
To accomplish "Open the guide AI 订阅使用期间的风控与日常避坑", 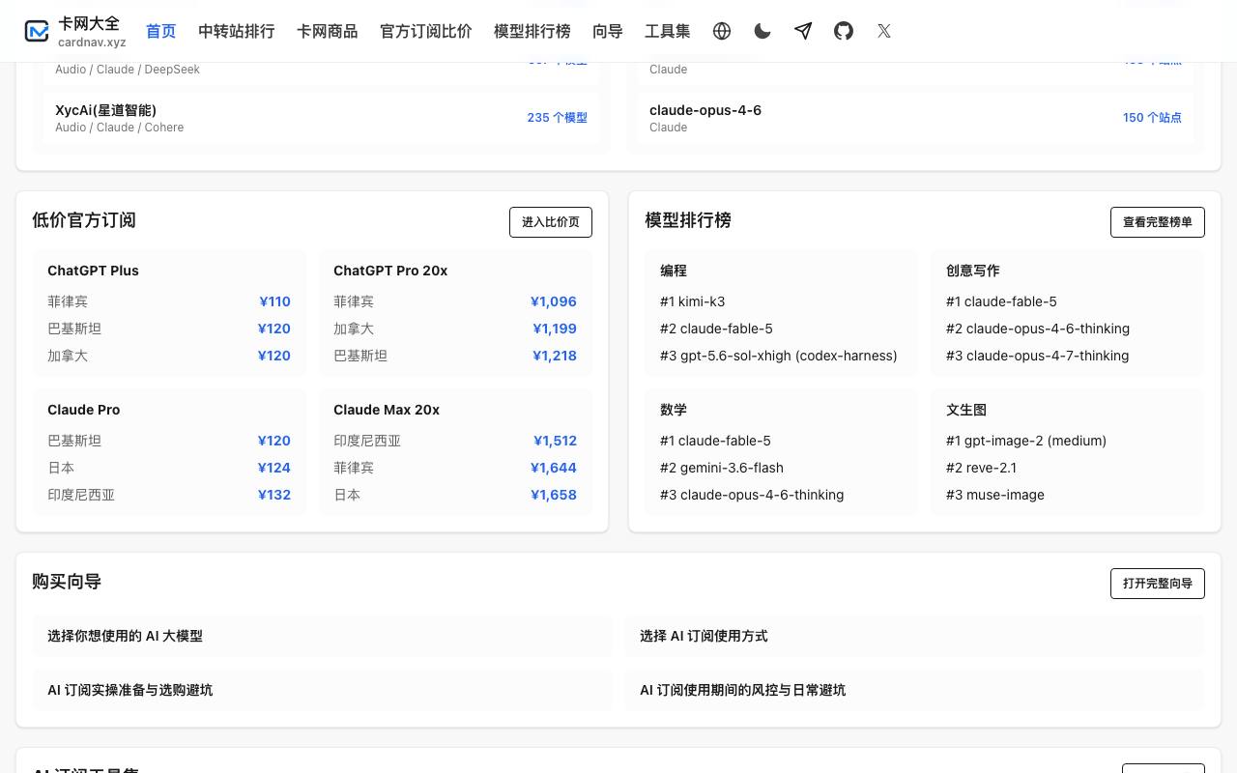I will [x=914, y=690].
